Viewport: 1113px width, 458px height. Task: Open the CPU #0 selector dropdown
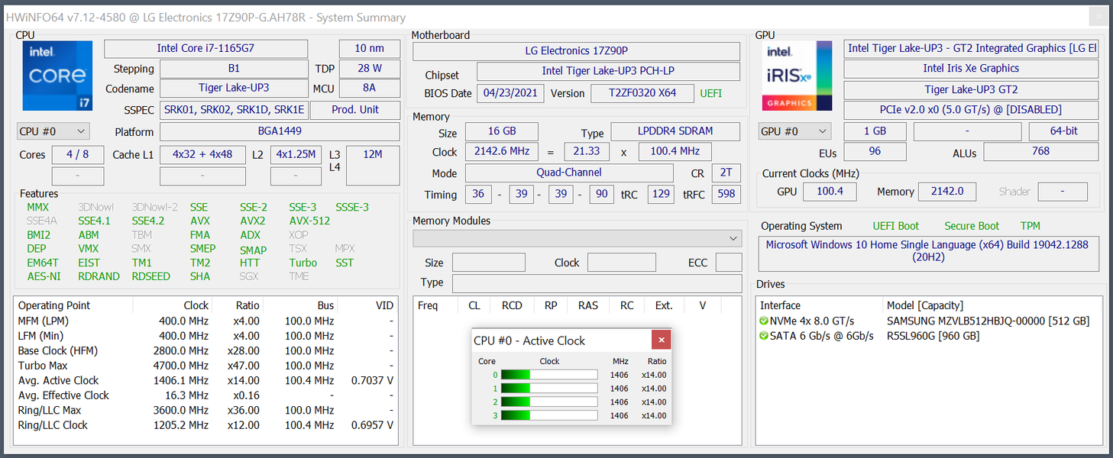[x=53, y=131]
